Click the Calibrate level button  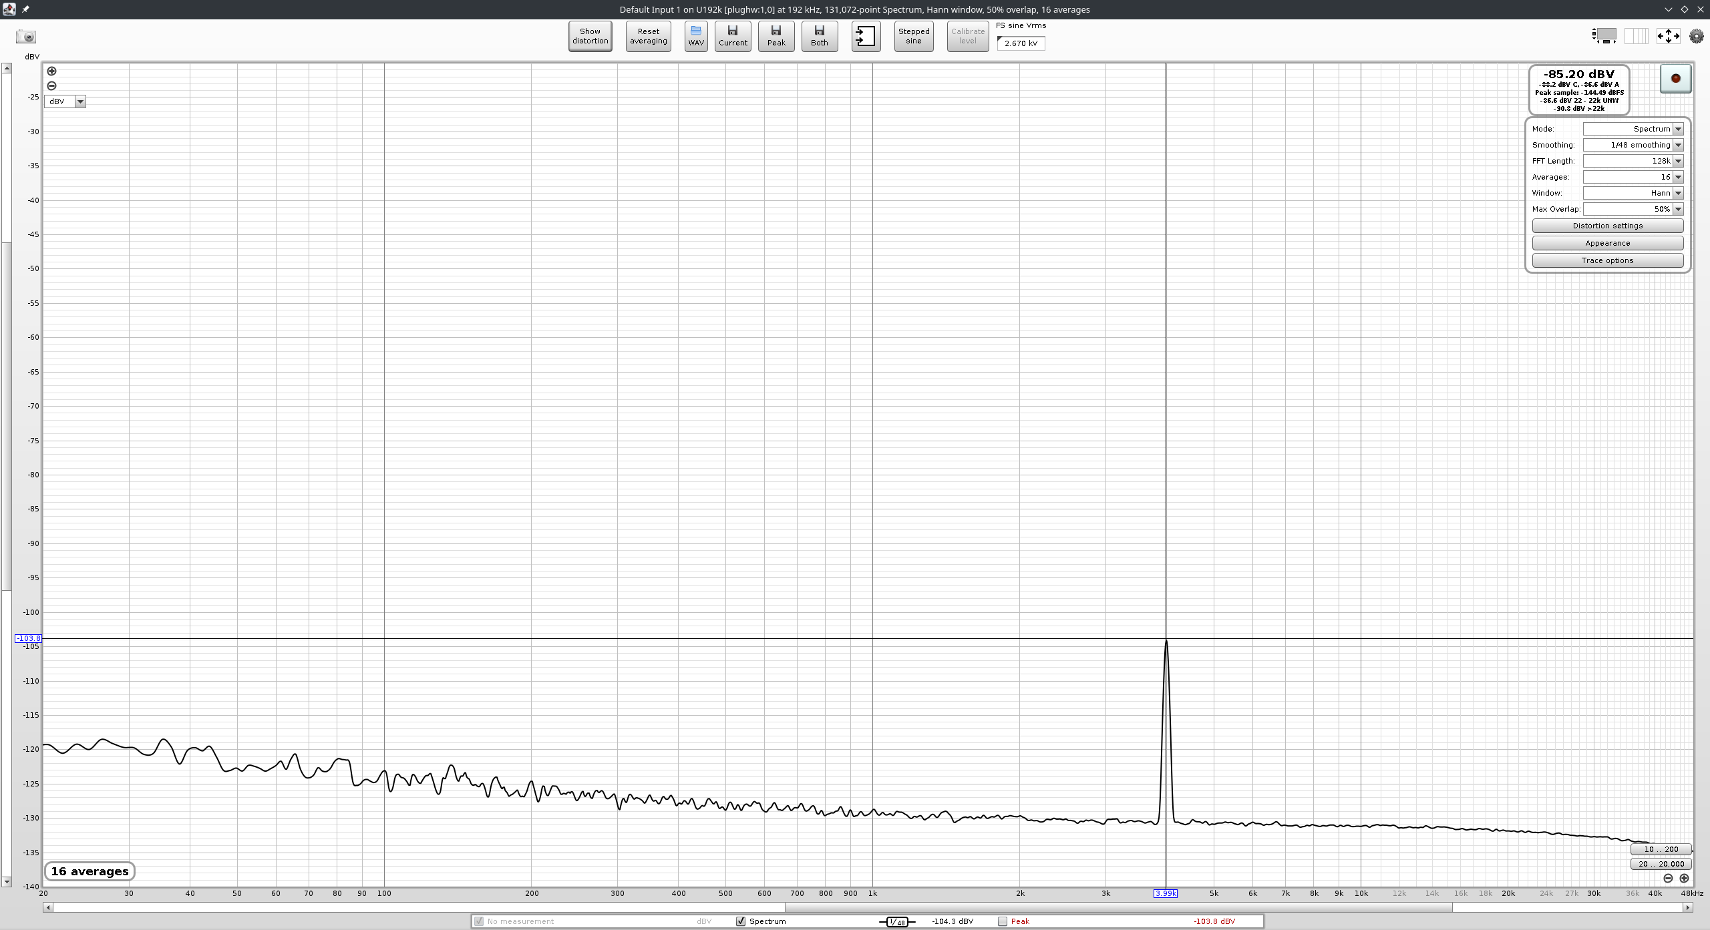click(968, 36)
